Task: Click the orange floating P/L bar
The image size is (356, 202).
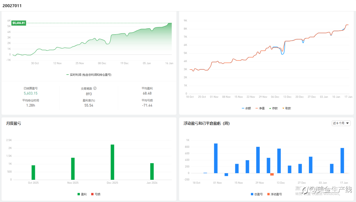Action: [x=272, y=174]
